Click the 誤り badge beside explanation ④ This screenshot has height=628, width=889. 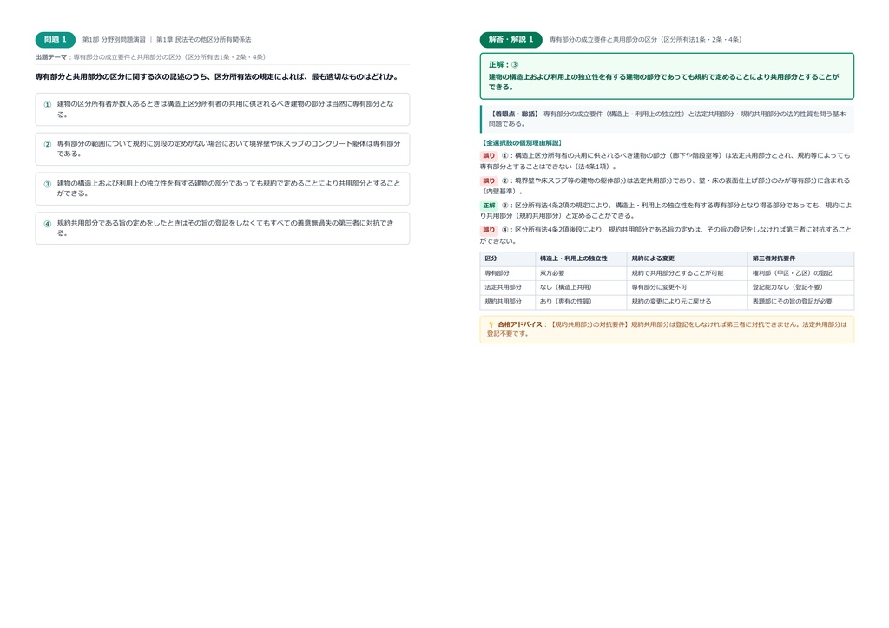pos(489,230)
